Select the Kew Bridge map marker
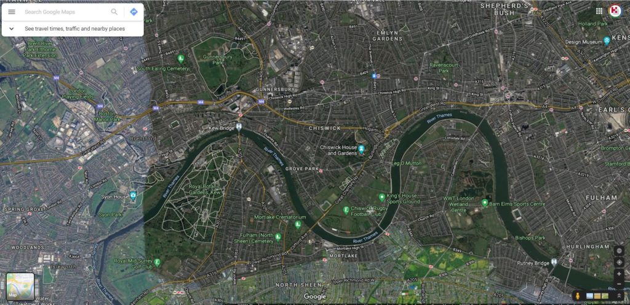The width and height of the screenshot is (630, 305). [239, 127]
